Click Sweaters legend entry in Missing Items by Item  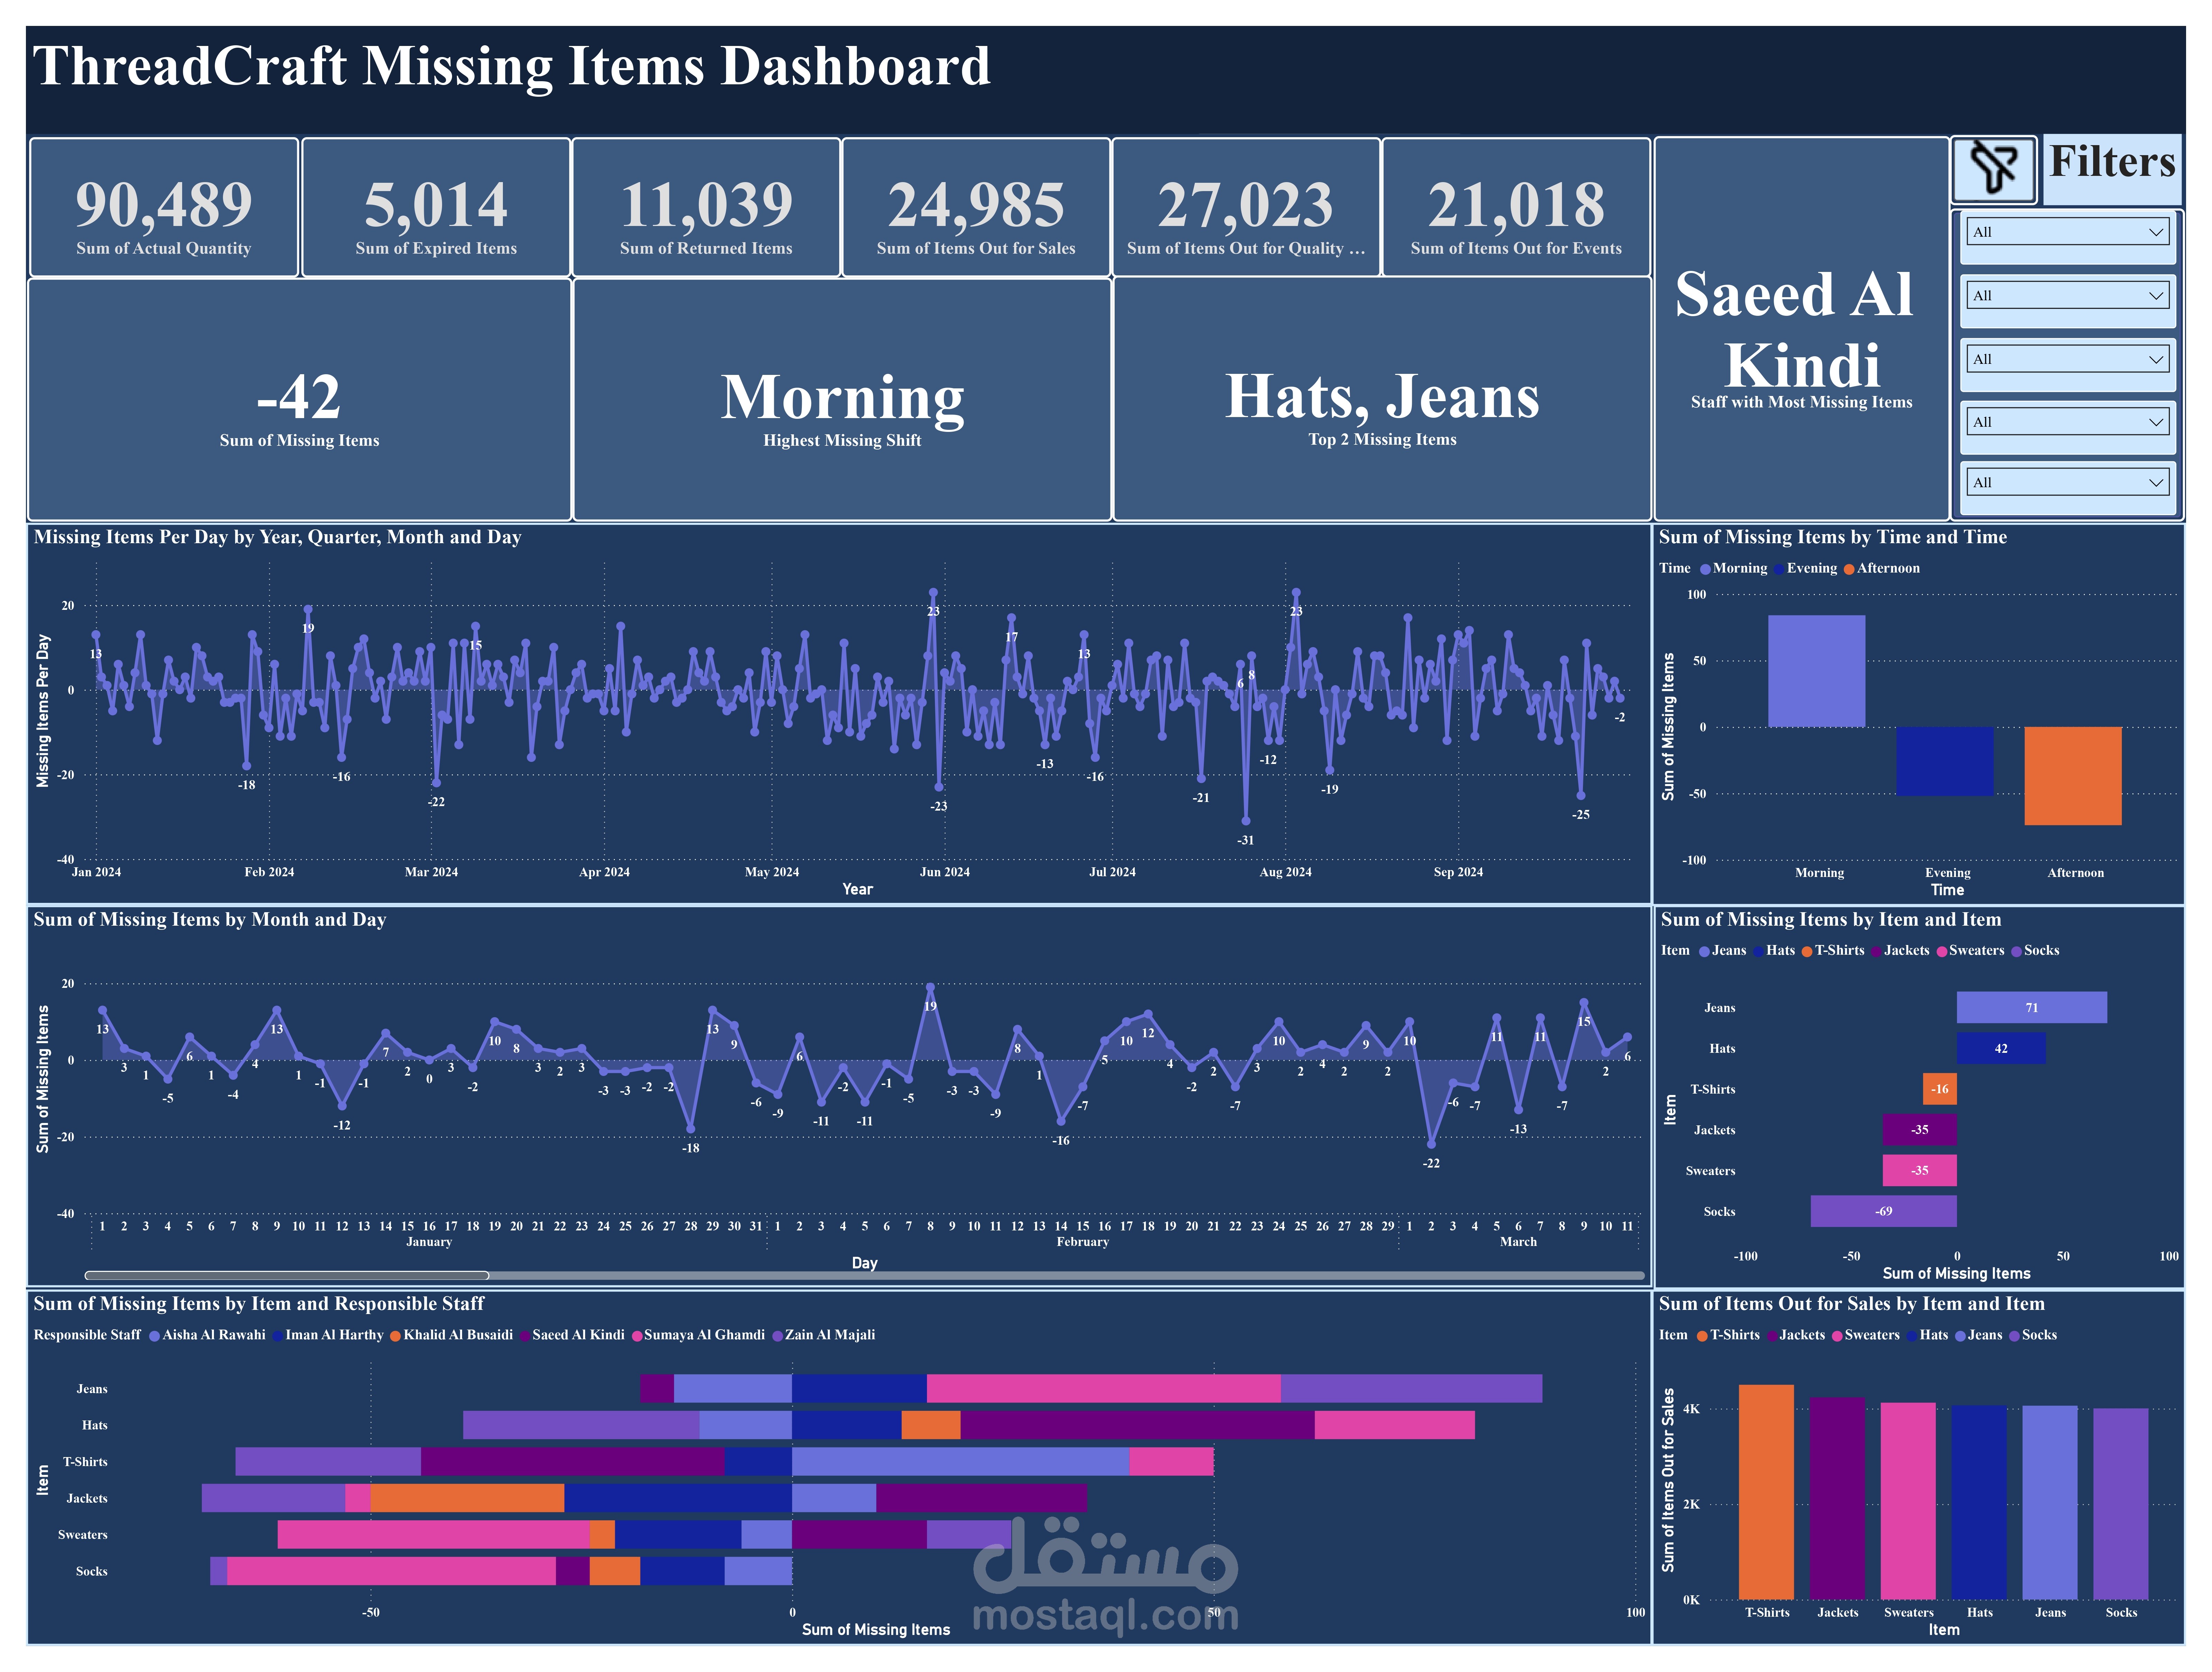1970,951
